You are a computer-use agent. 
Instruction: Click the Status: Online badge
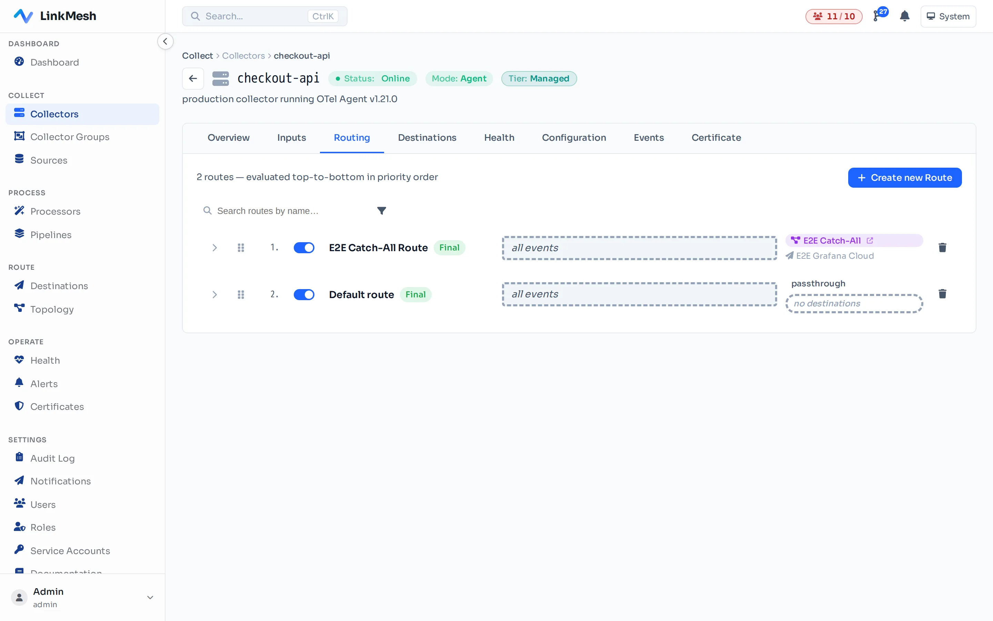point(372,78)
